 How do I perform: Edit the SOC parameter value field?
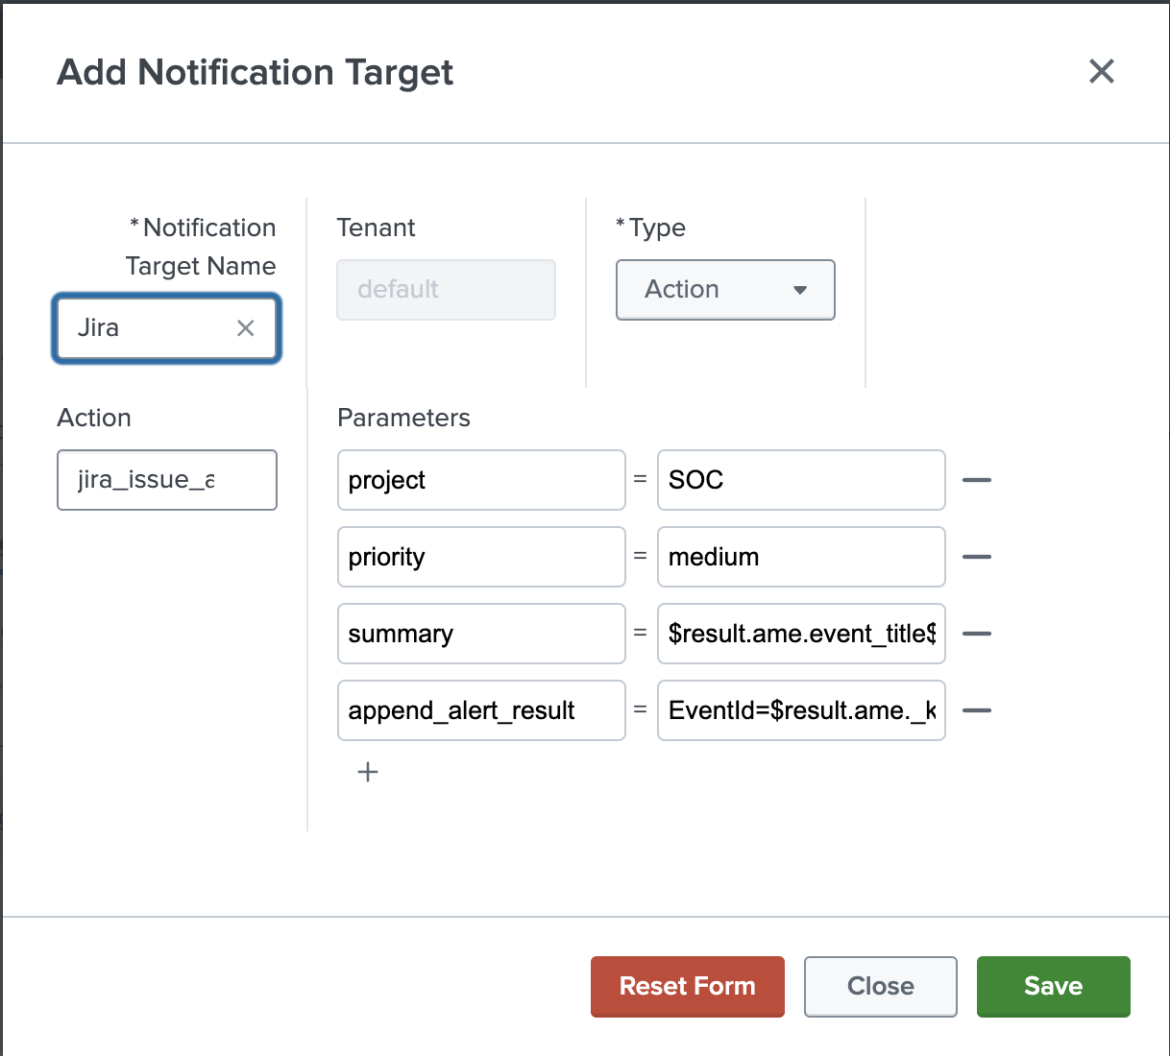tap(800, 480)
